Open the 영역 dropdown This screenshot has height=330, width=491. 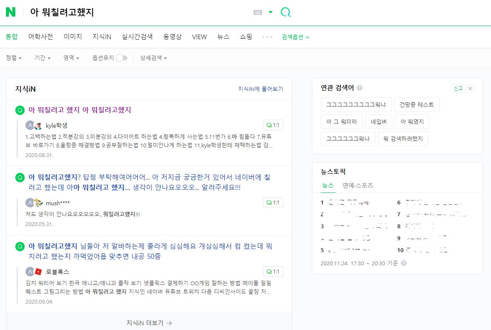71,57
